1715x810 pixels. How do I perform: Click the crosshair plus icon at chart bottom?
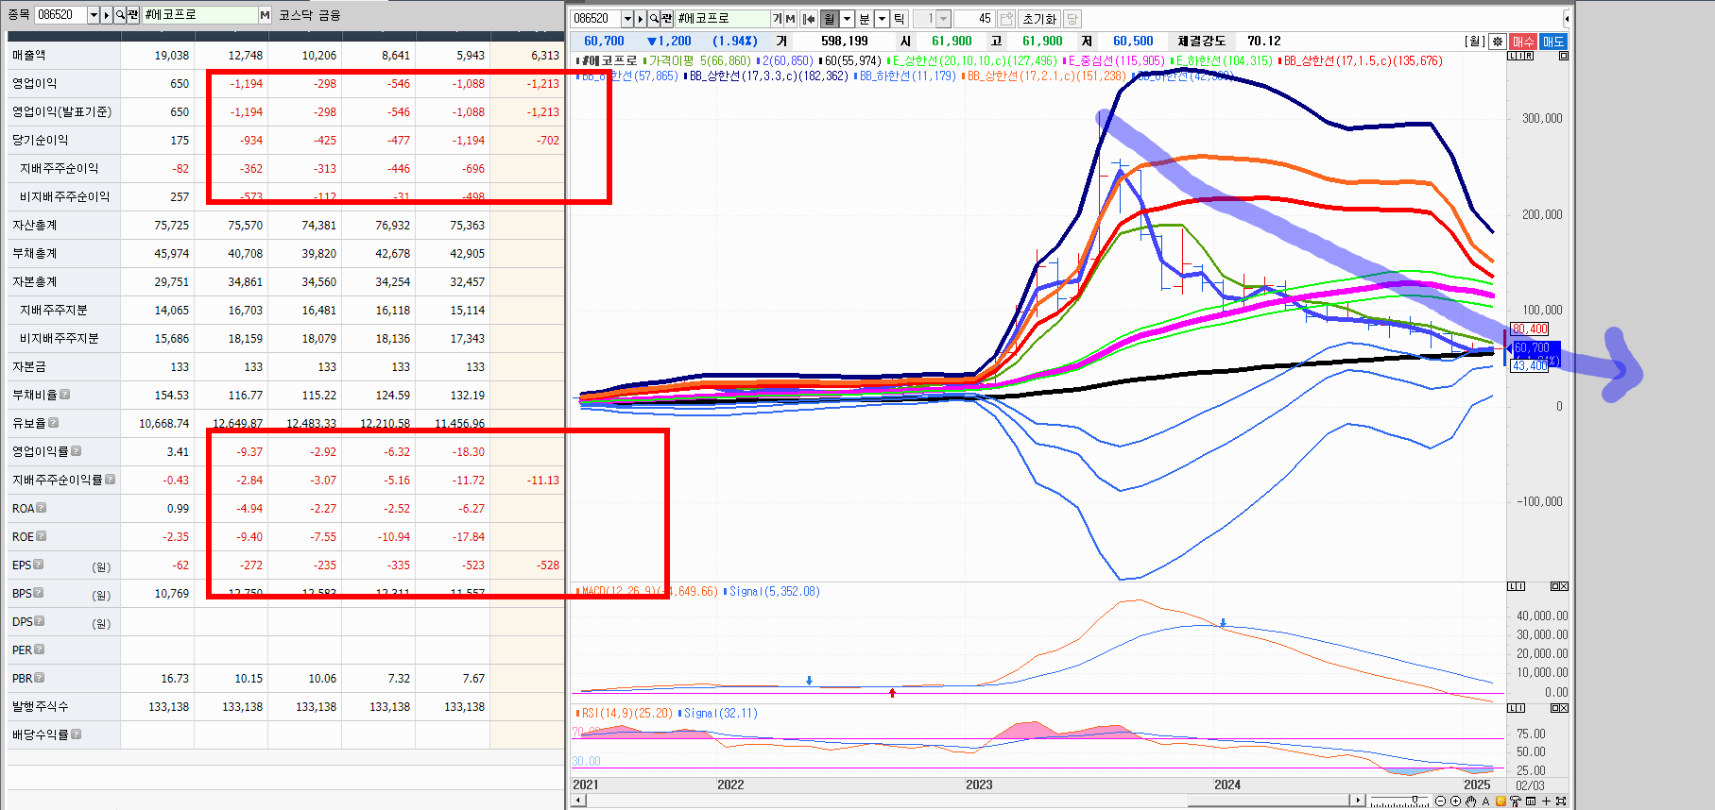tap(1546, 802)
